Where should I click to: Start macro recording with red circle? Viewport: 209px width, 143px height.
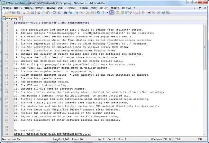coord(149,13)
